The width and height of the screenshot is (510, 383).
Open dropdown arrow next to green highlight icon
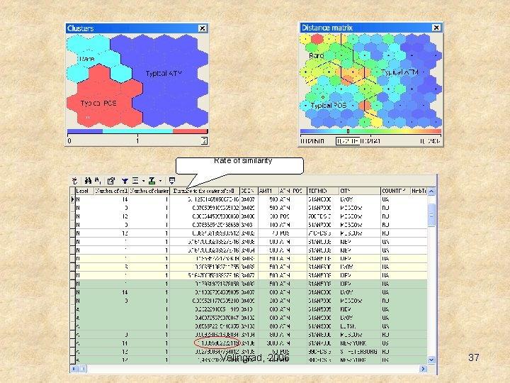pos(160,181)
